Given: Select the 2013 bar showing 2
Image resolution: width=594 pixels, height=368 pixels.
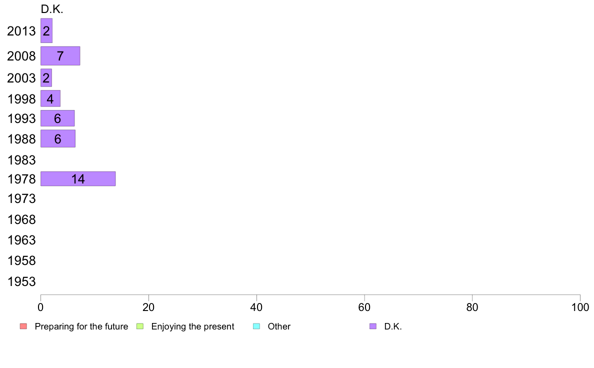Looking at the screenshot, I should pos(46,30).
